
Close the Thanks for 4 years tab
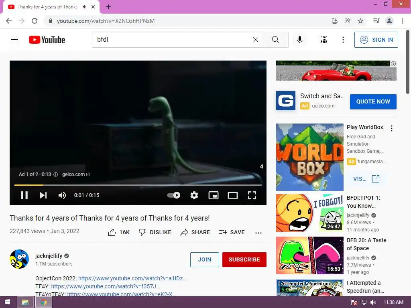coord(93,7)
